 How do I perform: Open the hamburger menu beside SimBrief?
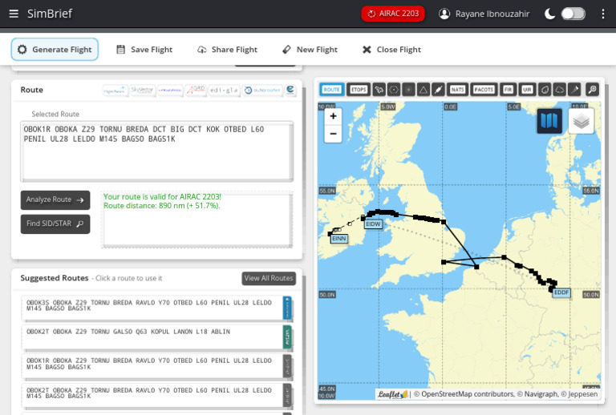[14, 14]
